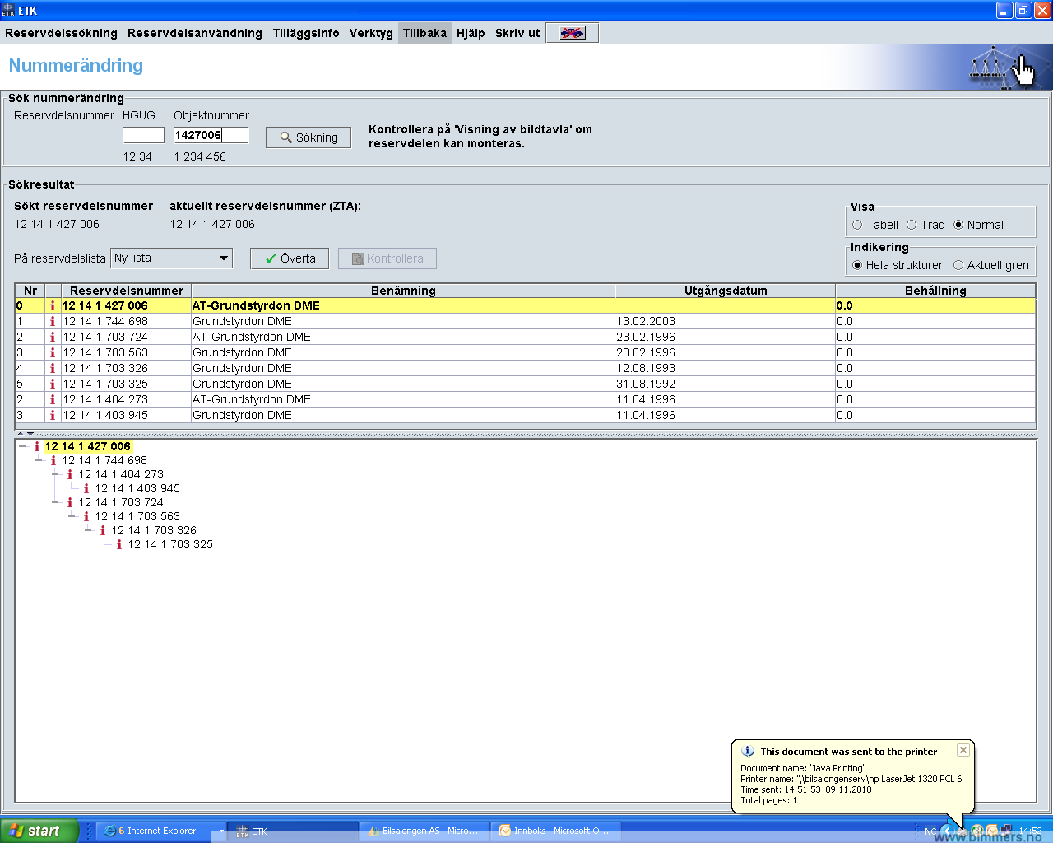Switch to Internet Explorer taskbar group
Image resolution: width=1053 pixels, height=843 pixels.
[x=160, y=831]
